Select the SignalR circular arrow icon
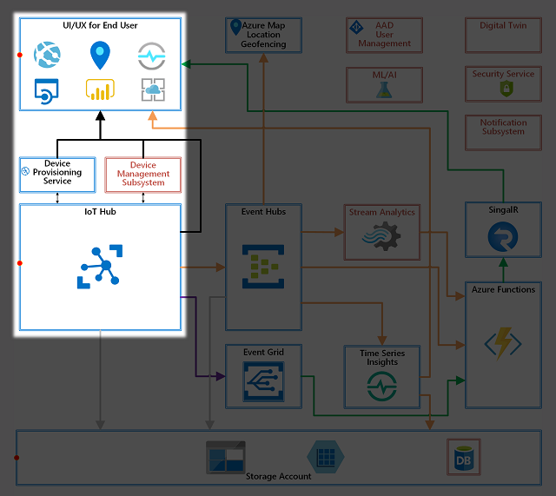Screen dimensions: 556x496 pos(503,237)
